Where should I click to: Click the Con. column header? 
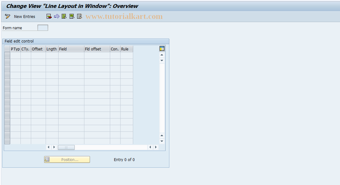pos(115,49)
